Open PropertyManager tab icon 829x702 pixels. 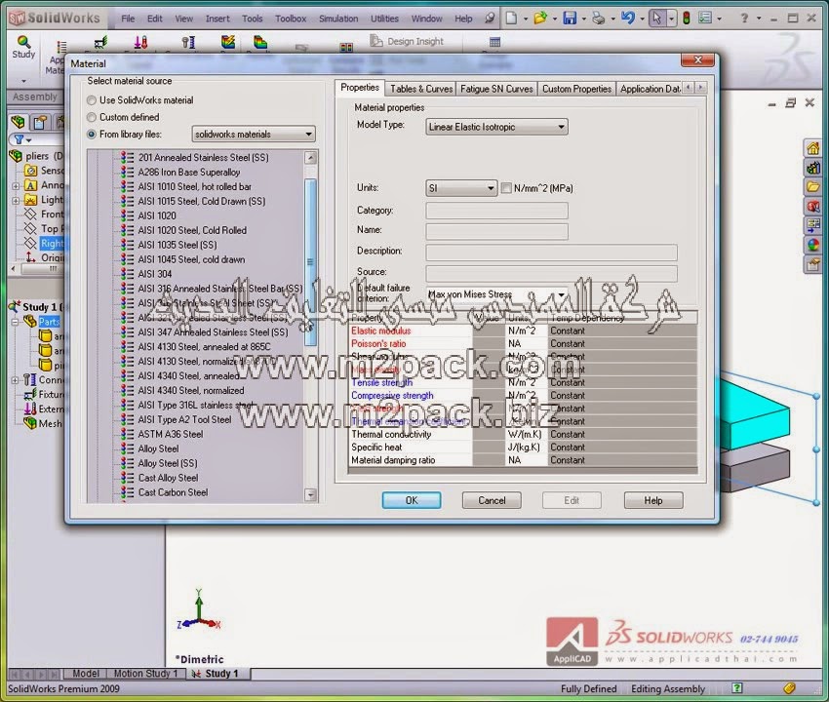(40, 122)
